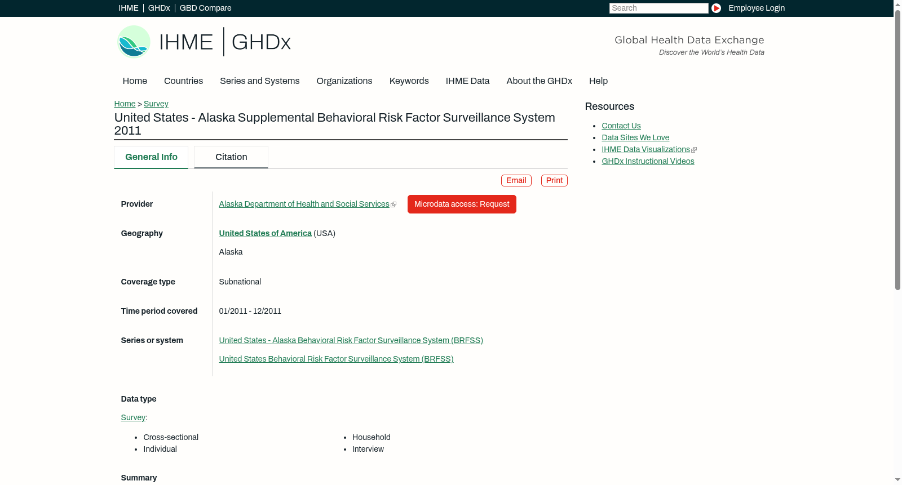Screen dimensions: 902x485
Task: Open Employee Login
Action: tap(757, 8)
